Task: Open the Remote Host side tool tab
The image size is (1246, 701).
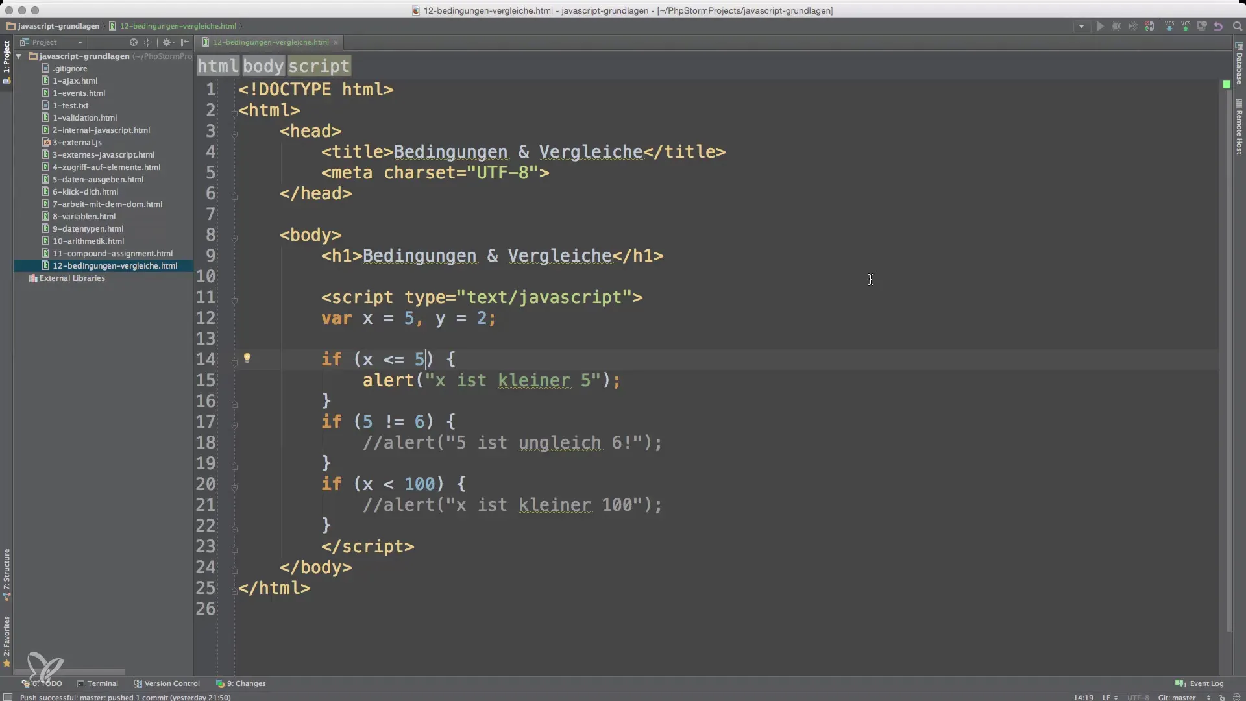Action: coord(1239,127)
